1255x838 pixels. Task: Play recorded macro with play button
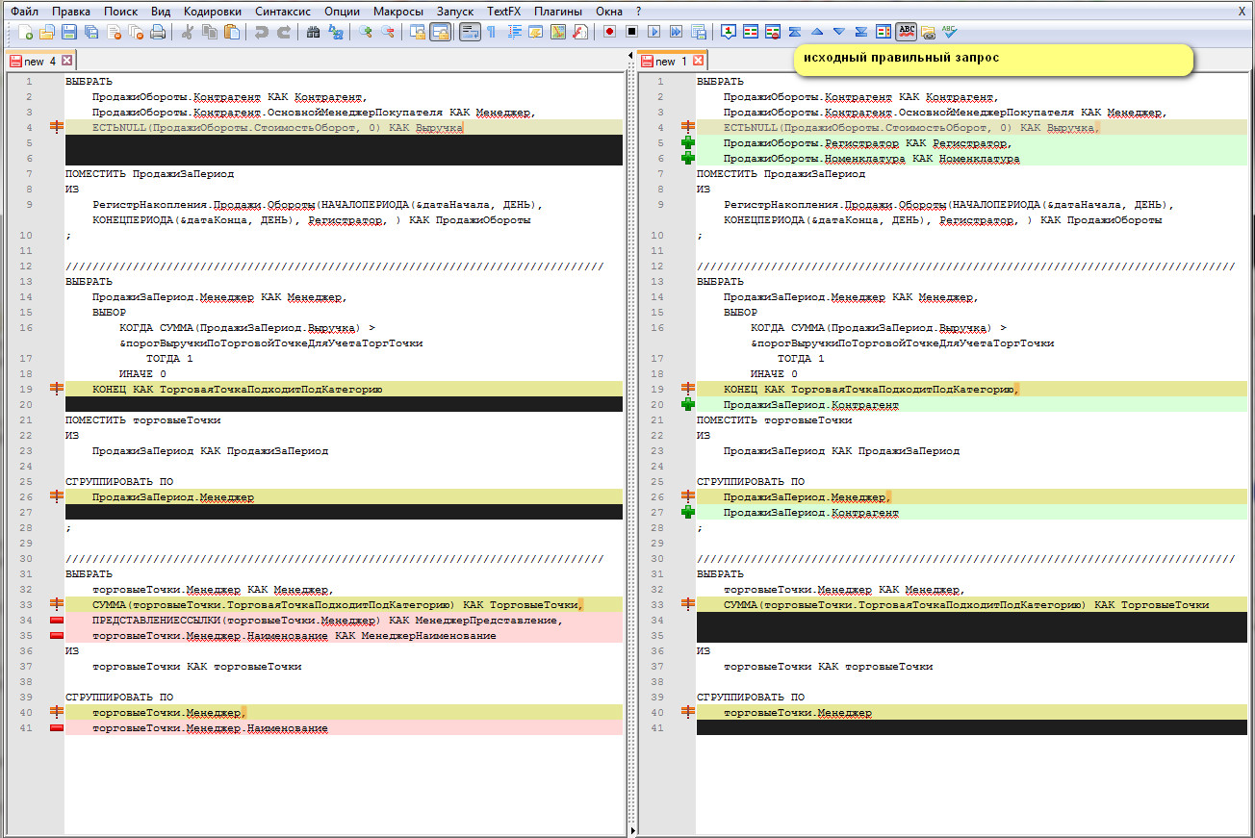point(654,32)
